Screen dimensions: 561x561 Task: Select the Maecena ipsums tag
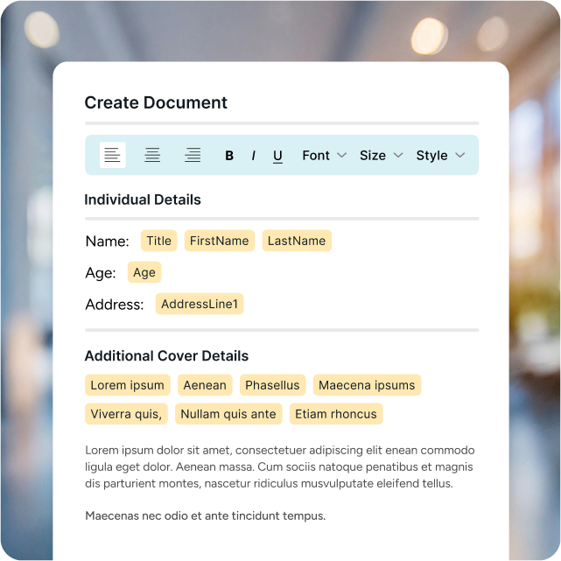click(x=367, y=385)
